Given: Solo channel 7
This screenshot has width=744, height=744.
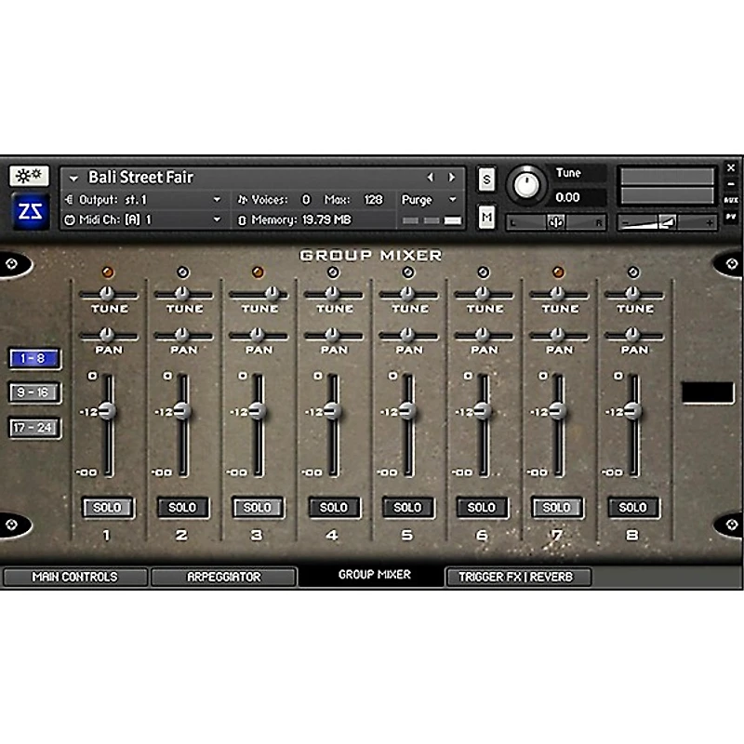Looking at the screenshot, I should coord(557,508).
